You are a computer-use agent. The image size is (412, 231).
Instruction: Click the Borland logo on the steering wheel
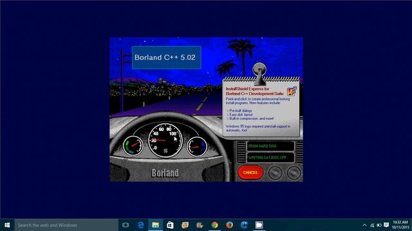(165, 173)
